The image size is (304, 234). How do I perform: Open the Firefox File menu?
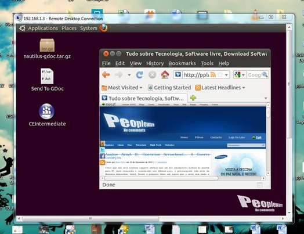(x=106, y=63)
